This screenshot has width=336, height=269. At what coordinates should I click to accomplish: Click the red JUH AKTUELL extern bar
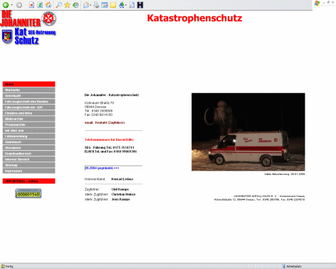click(x=28, y=181)
